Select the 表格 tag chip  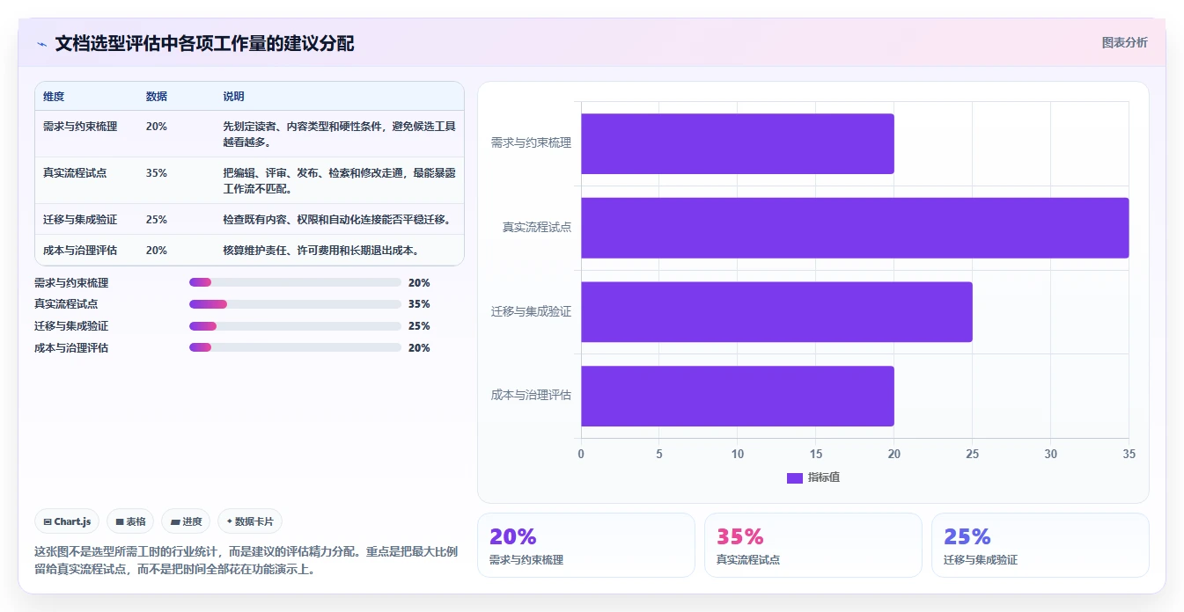(x=130, y=521)
